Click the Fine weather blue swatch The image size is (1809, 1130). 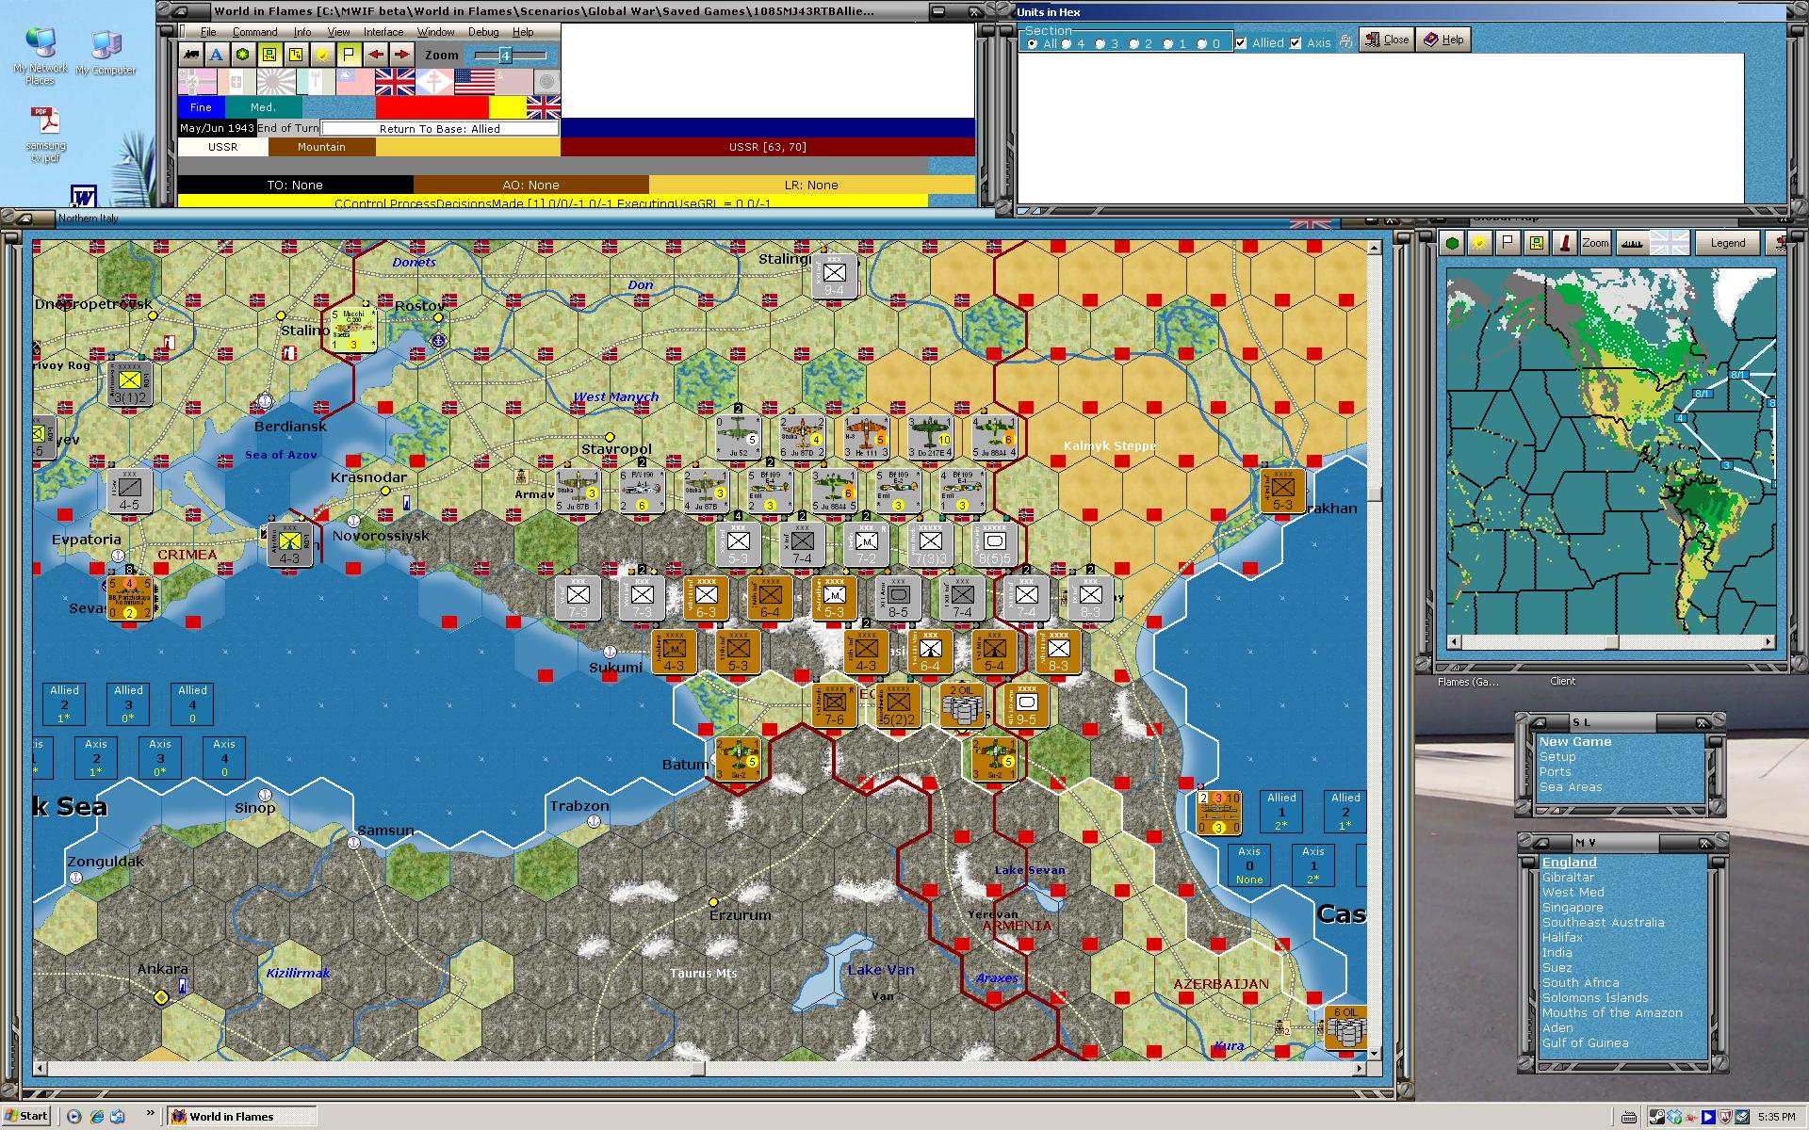(202, 107)
